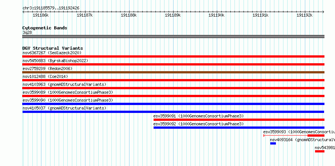The width and height of the screenshot is (335, 166).
Task: Click the DGV Structural Variants track heading
Action: pyautogui.click(x=53, y=48)
